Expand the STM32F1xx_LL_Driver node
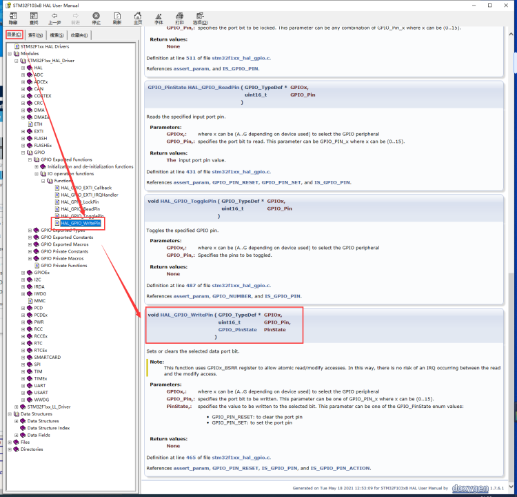 16,407
